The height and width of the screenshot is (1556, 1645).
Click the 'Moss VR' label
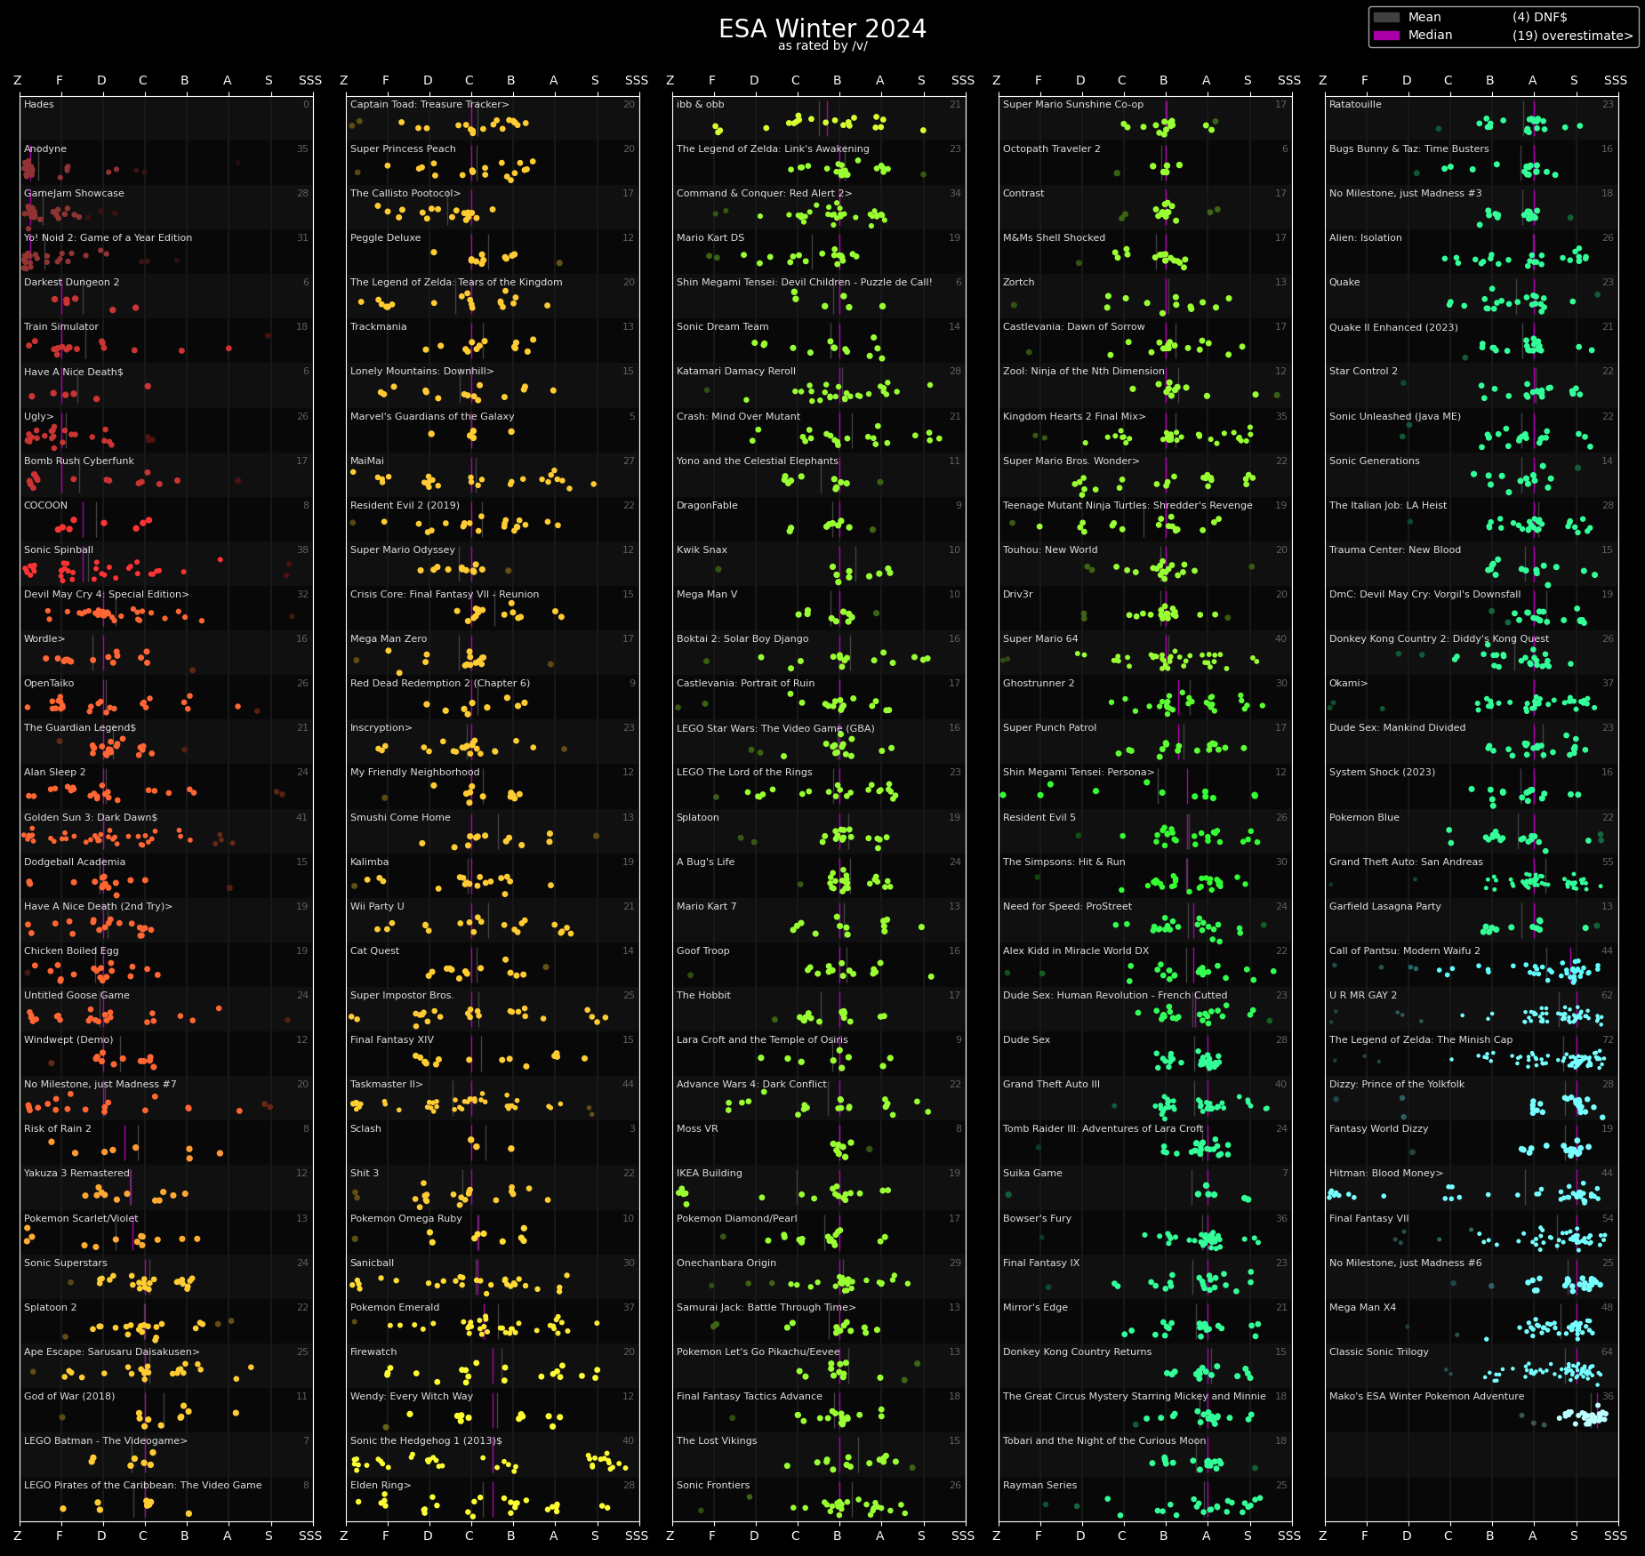(697, 1129)
